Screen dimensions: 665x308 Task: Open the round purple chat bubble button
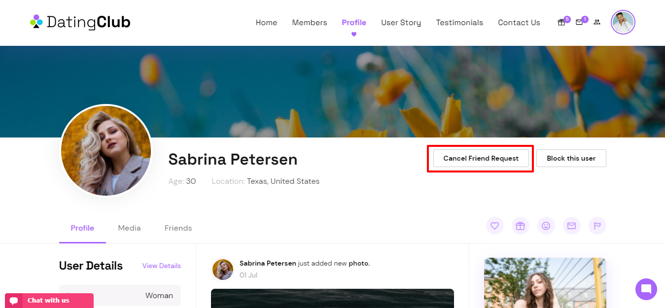click(646, 289)
